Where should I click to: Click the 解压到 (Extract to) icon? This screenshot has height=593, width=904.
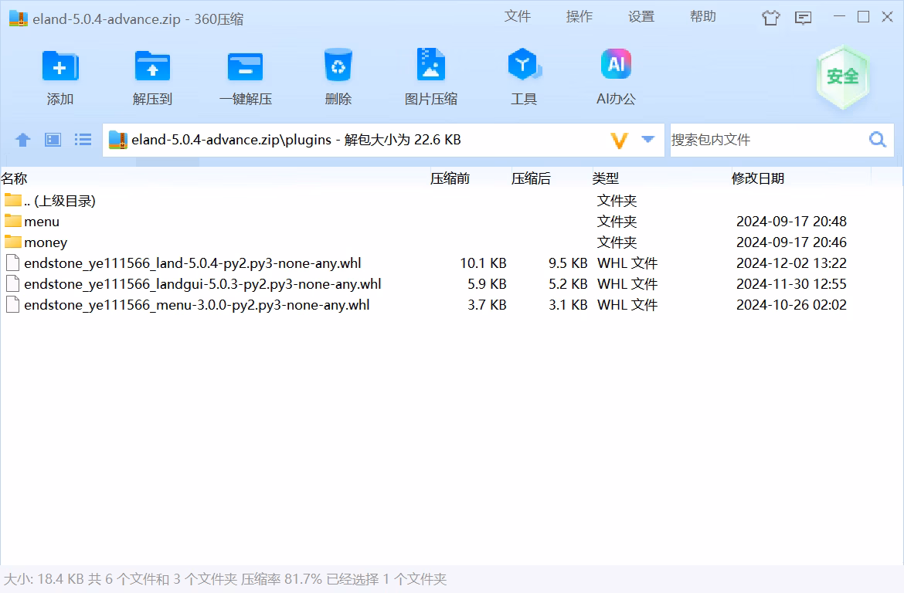(152, 67)
